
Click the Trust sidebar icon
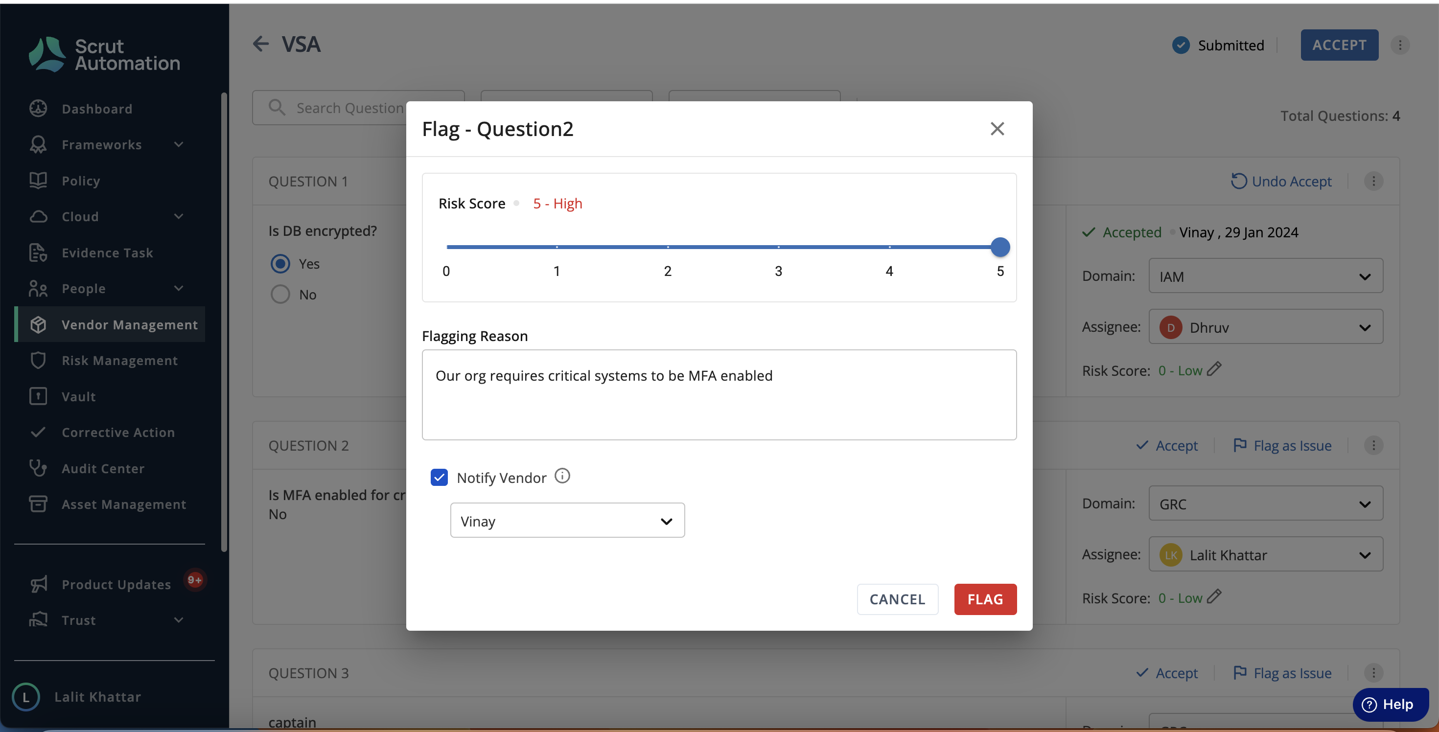click(38, 620)
